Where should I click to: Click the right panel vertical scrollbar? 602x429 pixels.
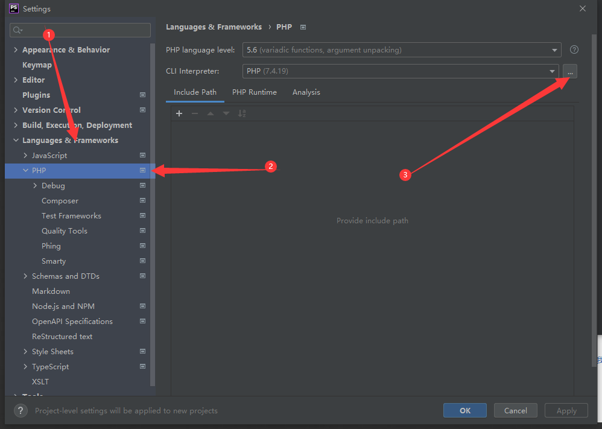[x=594, y=200]
